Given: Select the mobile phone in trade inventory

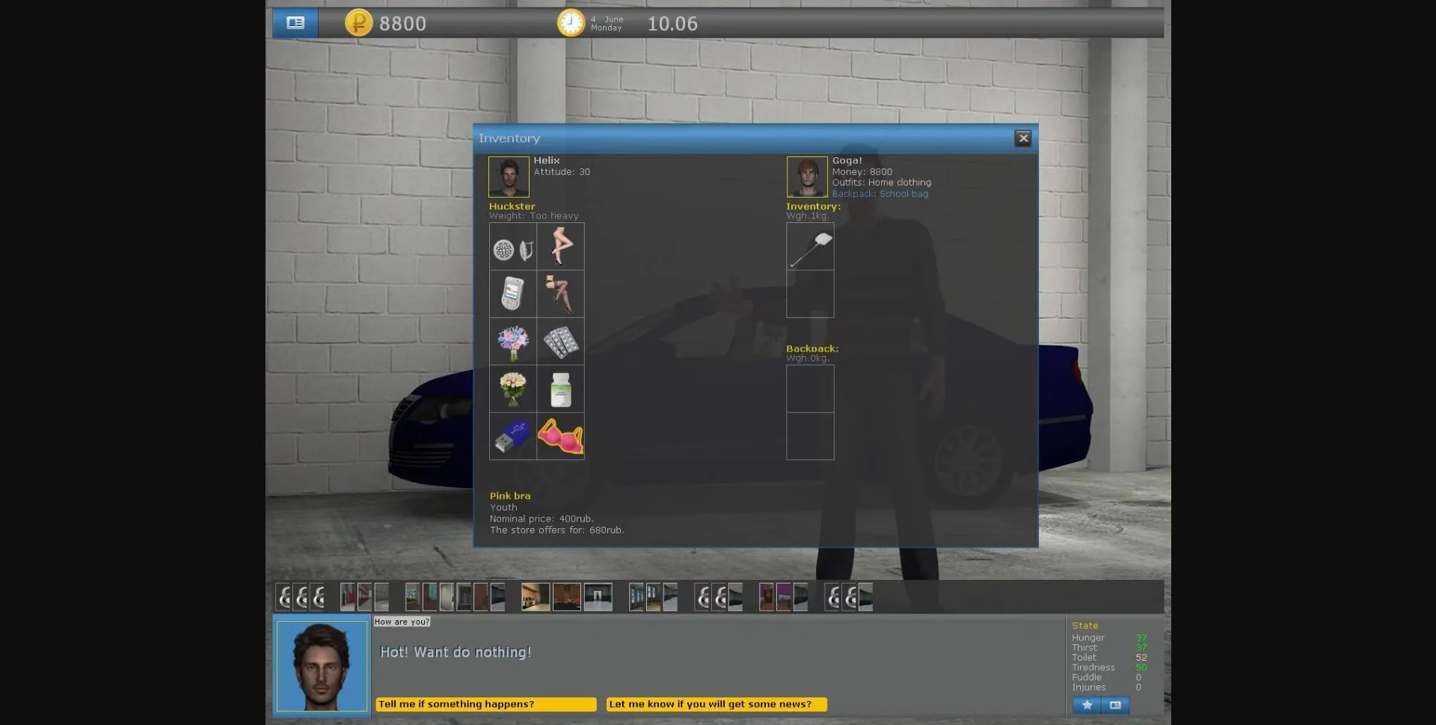Looking at the screenshot, I should pyautogui.click(x=512, y=294).
